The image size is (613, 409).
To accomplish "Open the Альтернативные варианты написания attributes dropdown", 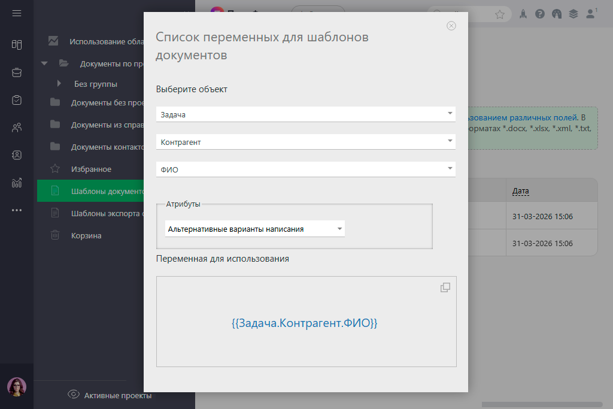I will 254,229.
